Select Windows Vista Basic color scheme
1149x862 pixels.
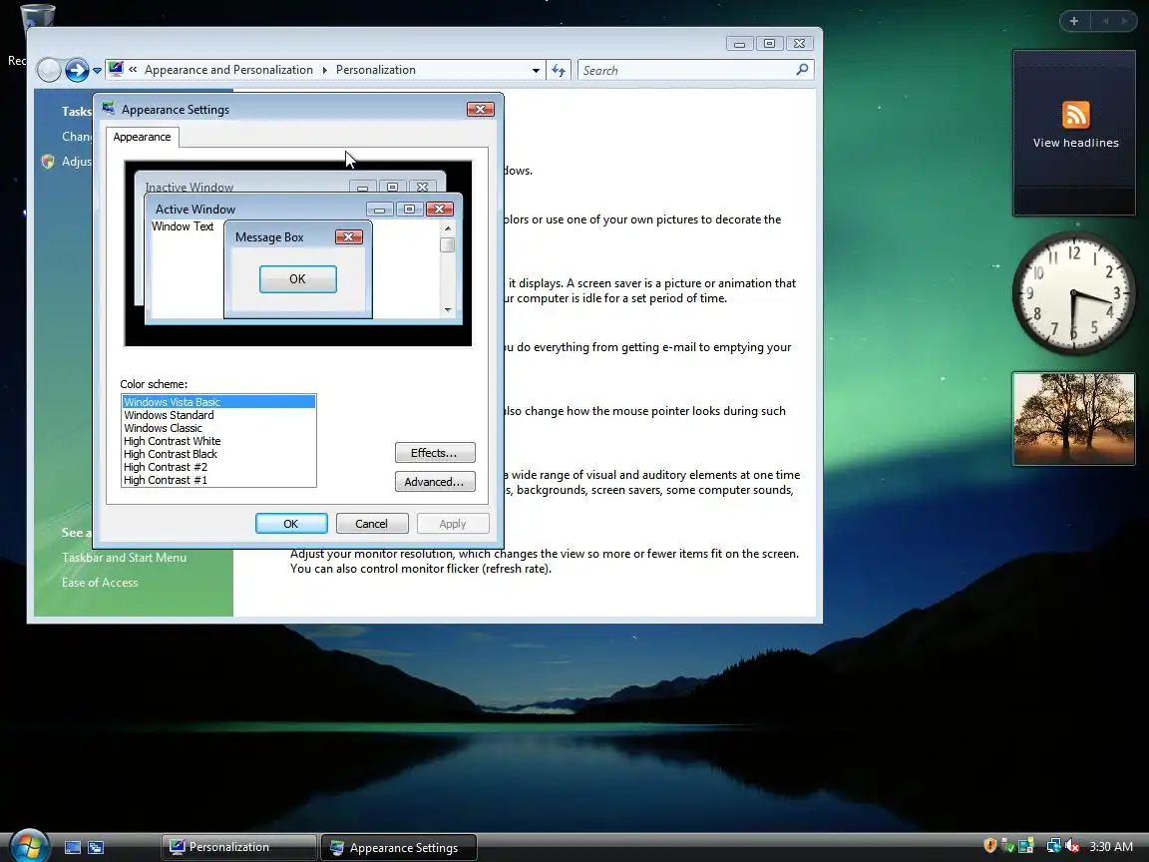[x=218, y=402]
